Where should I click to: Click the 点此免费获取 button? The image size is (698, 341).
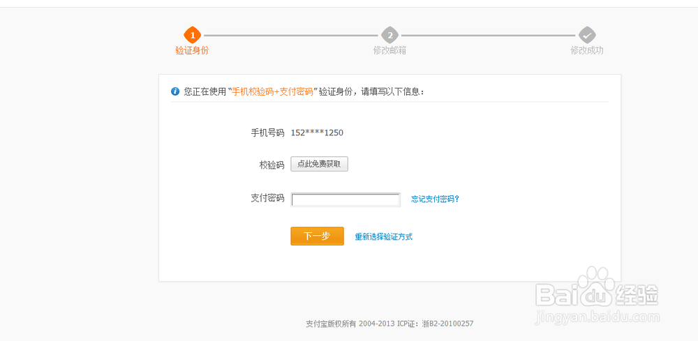[x=319, y=164]
